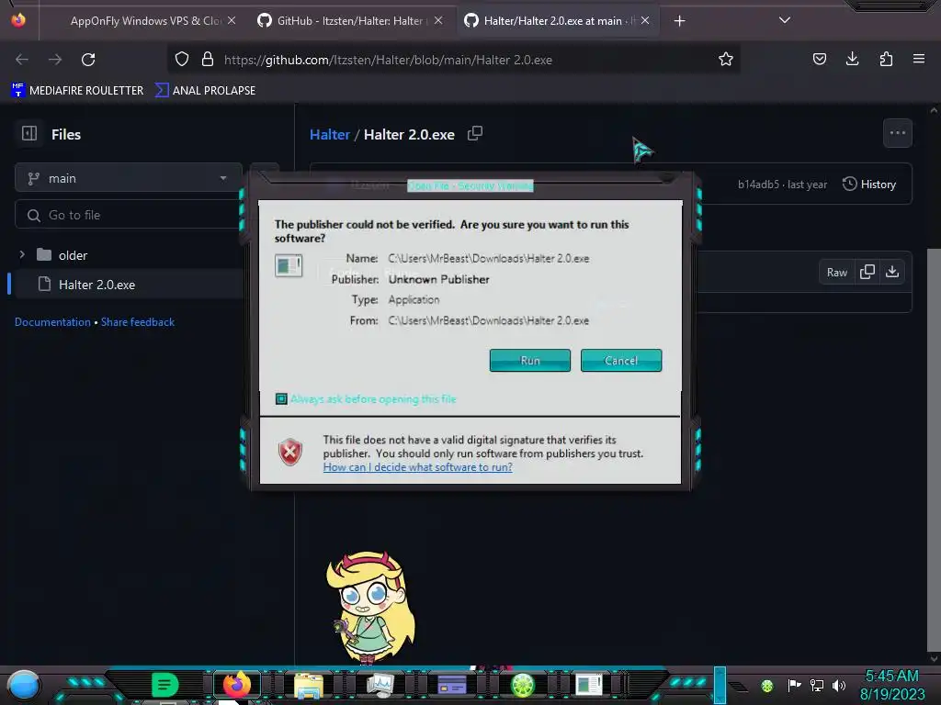Viewport: 941px width, 705px height.
Task: Click the Star Butterfly desktop mascot
Action: [370, 608]
